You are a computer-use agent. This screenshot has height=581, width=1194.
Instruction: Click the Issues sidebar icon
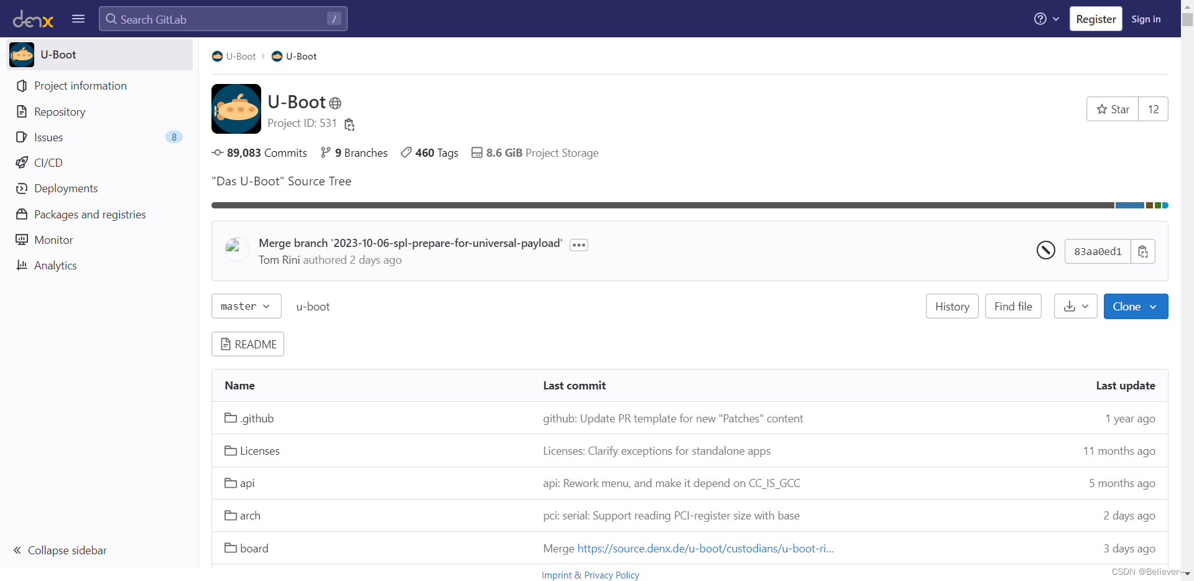(22, 137)
